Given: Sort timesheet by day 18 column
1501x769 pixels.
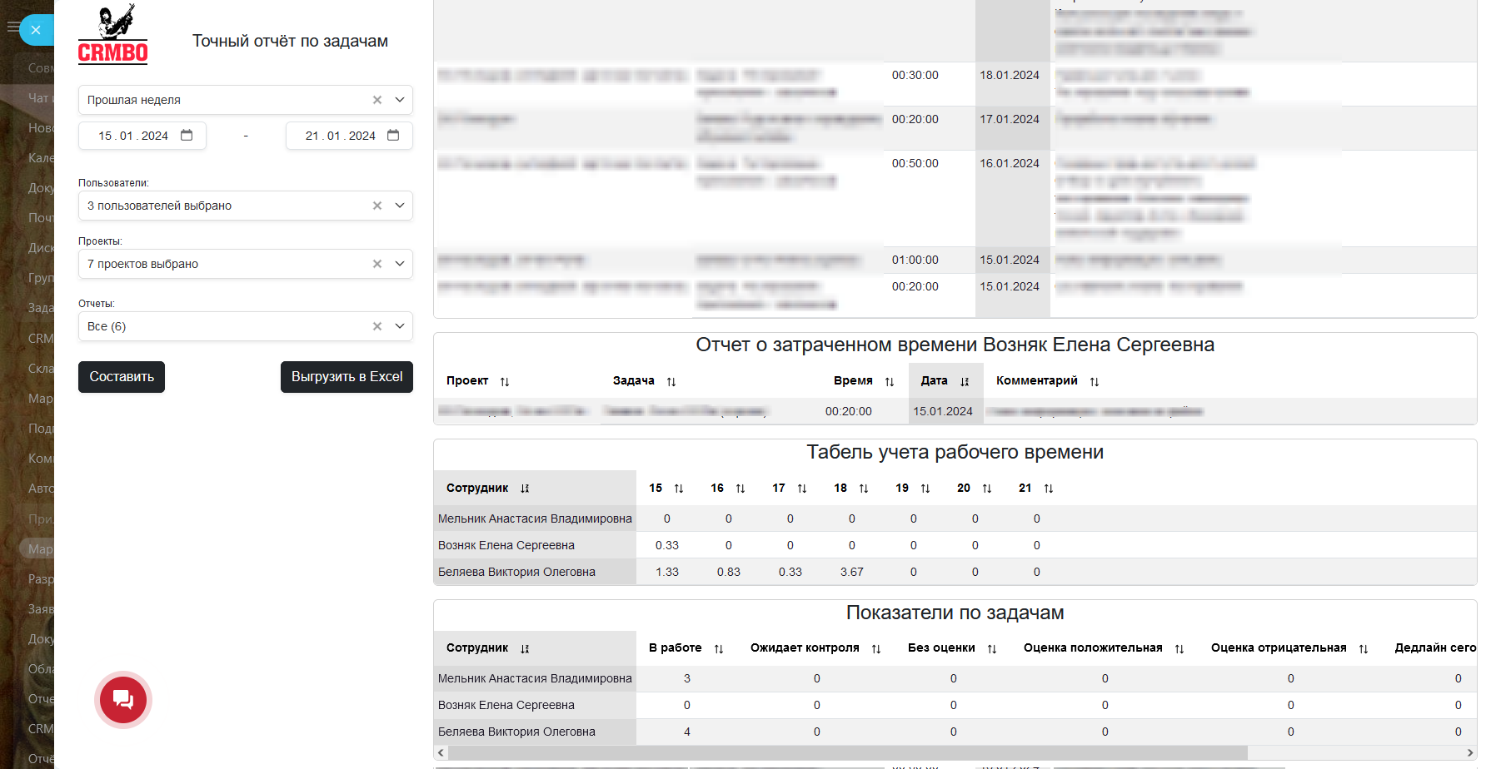Looking at the screenshot, I should [864, 489].
